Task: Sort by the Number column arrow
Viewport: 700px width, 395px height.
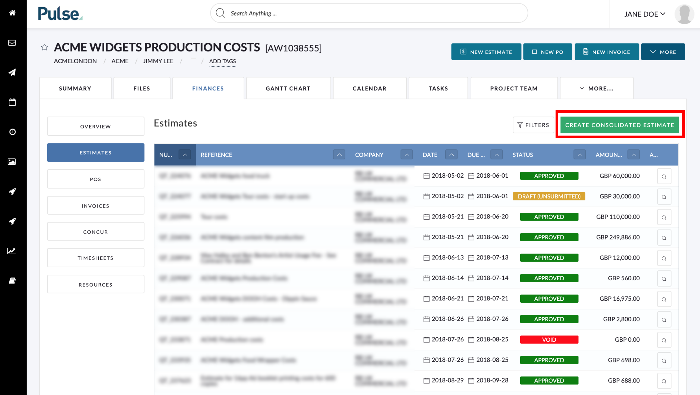Action: [185, 155]
